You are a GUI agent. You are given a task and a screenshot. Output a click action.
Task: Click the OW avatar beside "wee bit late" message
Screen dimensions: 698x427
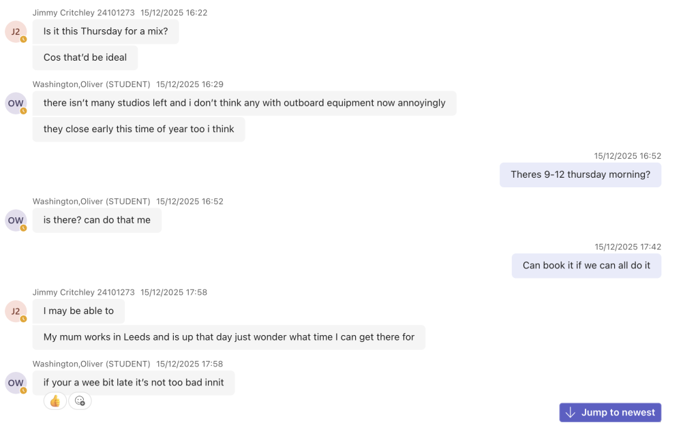pos(15,383)
